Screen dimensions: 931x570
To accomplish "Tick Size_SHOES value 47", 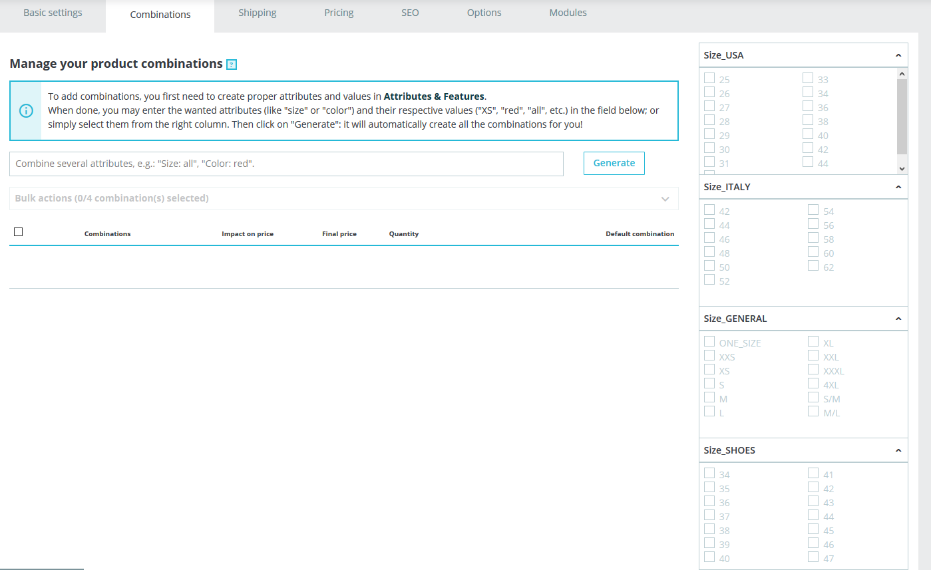I will click(x=813, y=557).
